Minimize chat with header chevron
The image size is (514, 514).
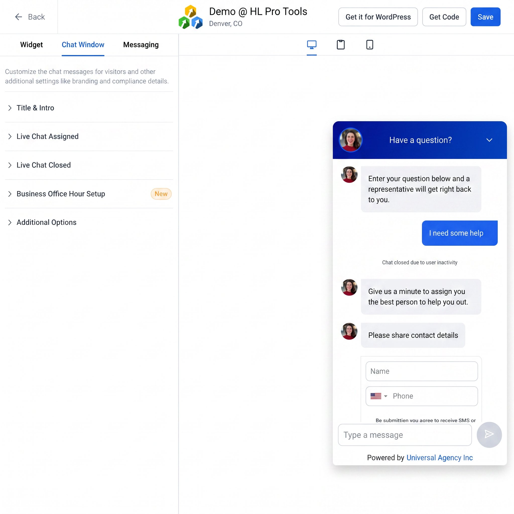point(489,140)
